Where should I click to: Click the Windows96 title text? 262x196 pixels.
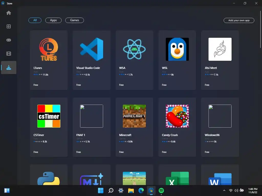point(212,135)
